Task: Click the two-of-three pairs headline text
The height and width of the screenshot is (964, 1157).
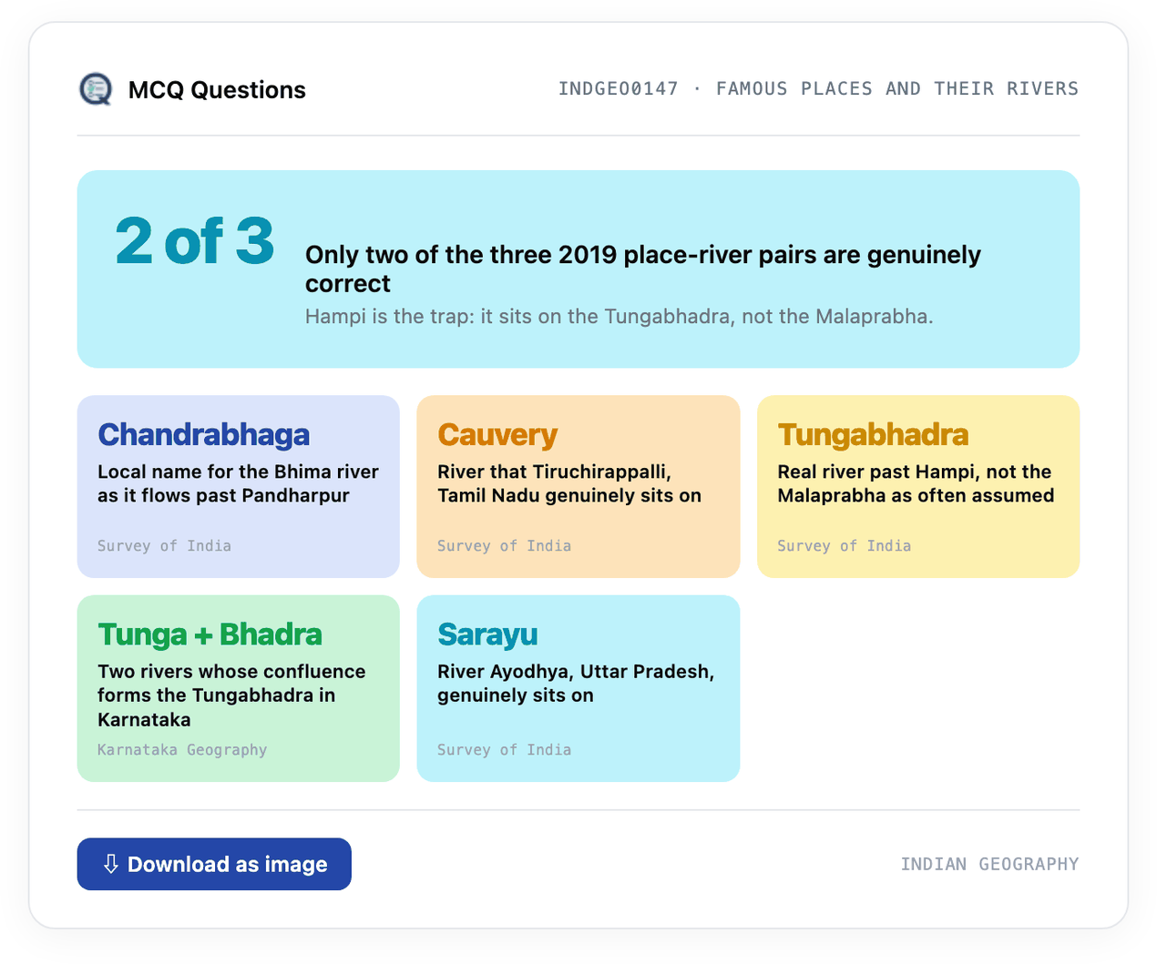Action: click(x=643, y=269)
